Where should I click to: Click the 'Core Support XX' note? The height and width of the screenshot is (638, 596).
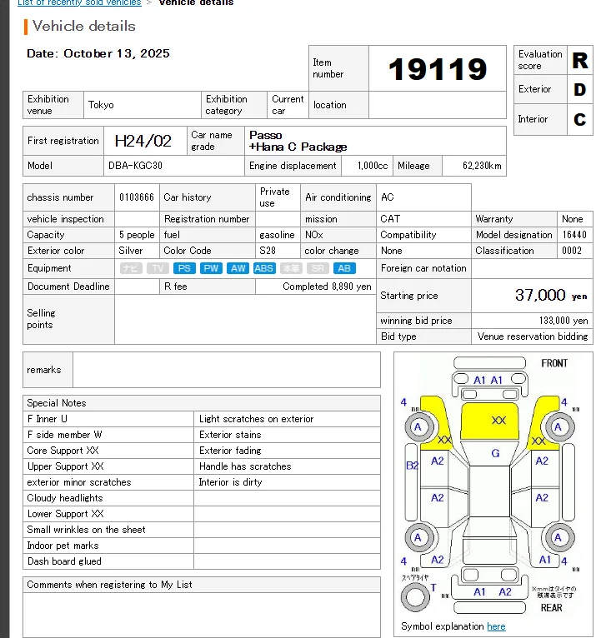point(63,451)
